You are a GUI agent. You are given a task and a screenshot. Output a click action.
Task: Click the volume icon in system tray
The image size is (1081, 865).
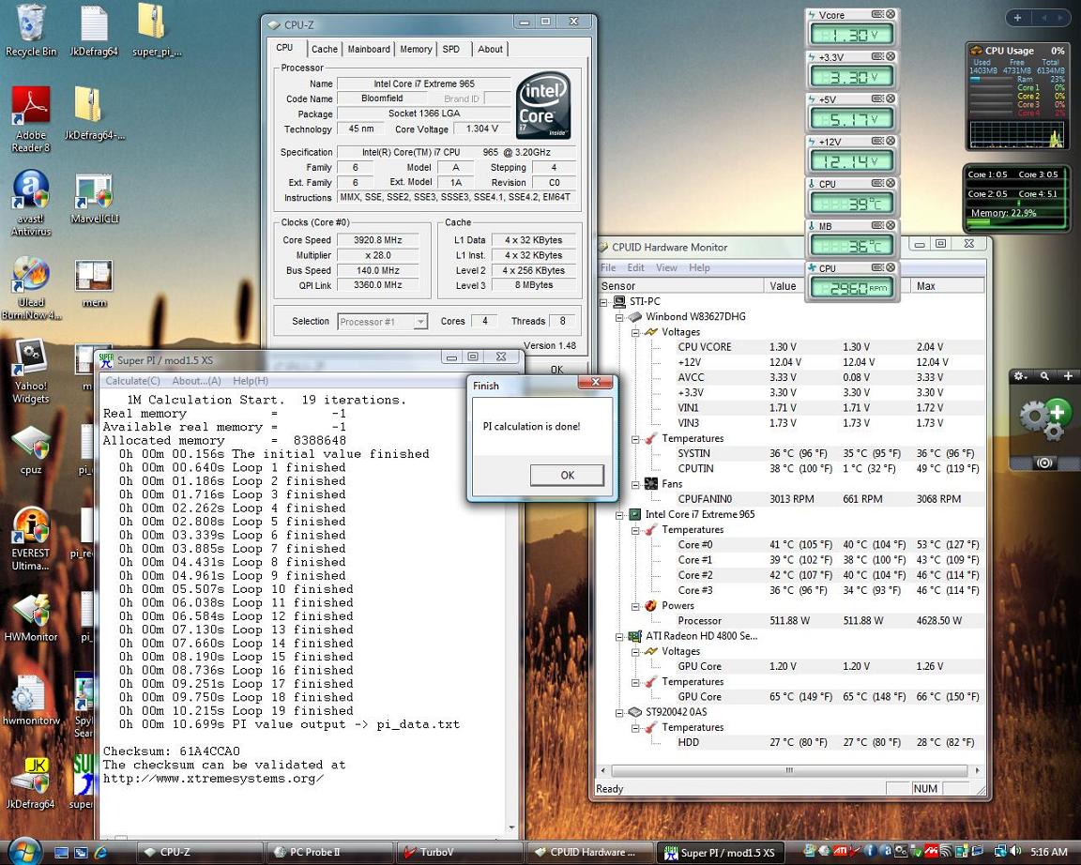[x=1015, y=853]
